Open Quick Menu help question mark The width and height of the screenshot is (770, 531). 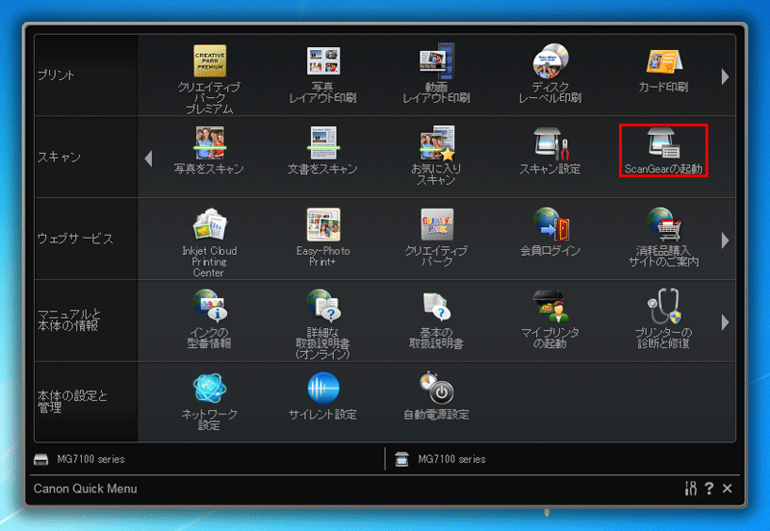pos(709,489)
